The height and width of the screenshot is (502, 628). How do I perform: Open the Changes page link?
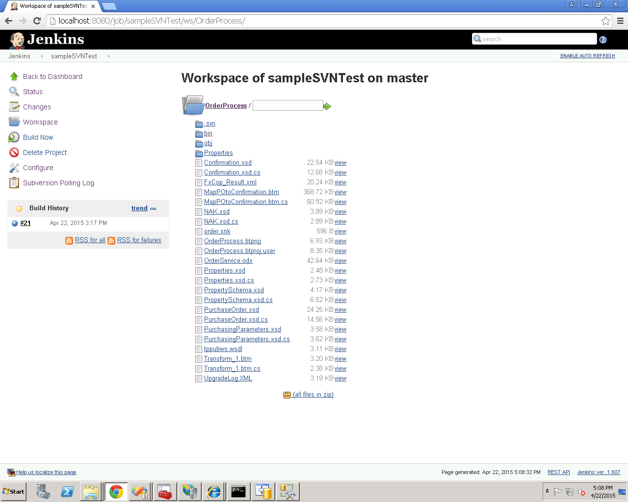37,107
